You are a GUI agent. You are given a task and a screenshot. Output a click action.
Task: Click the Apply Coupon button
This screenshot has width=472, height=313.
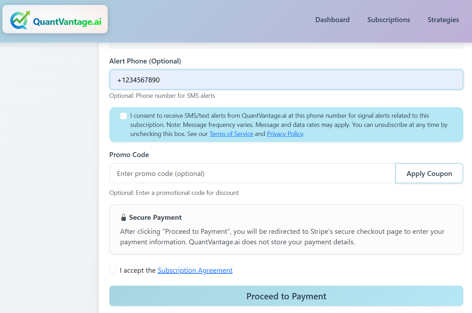(x=429, y=173)
